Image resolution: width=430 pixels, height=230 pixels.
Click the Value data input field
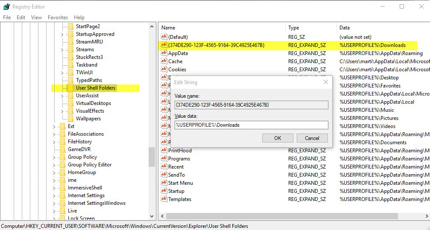[x=251, y=125]
